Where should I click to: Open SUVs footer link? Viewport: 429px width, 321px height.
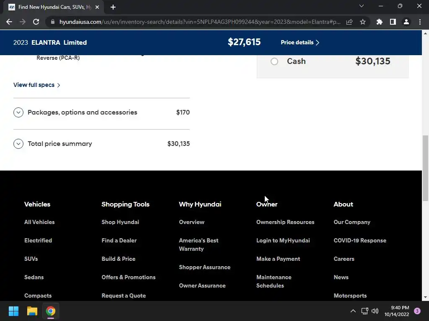31,259
